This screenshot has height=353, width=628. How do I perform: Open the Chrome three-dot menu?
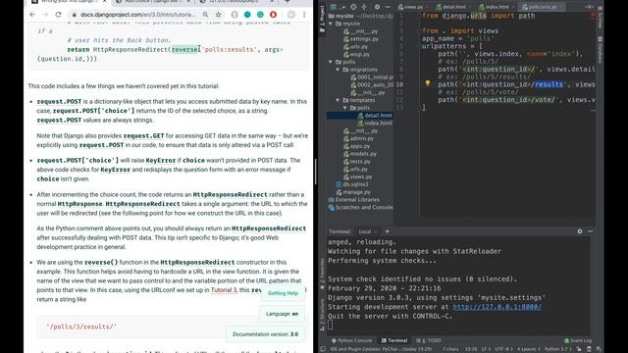pyautogui.click(x=304, y=15)
